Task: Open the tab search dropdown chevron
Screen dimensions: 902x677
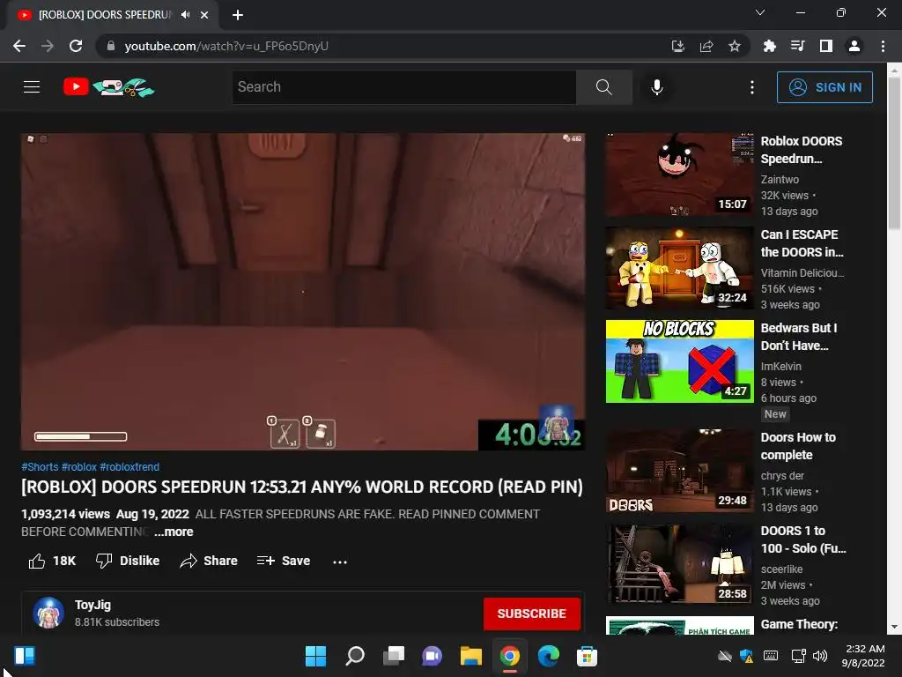Action: click(x=760, y=12)
